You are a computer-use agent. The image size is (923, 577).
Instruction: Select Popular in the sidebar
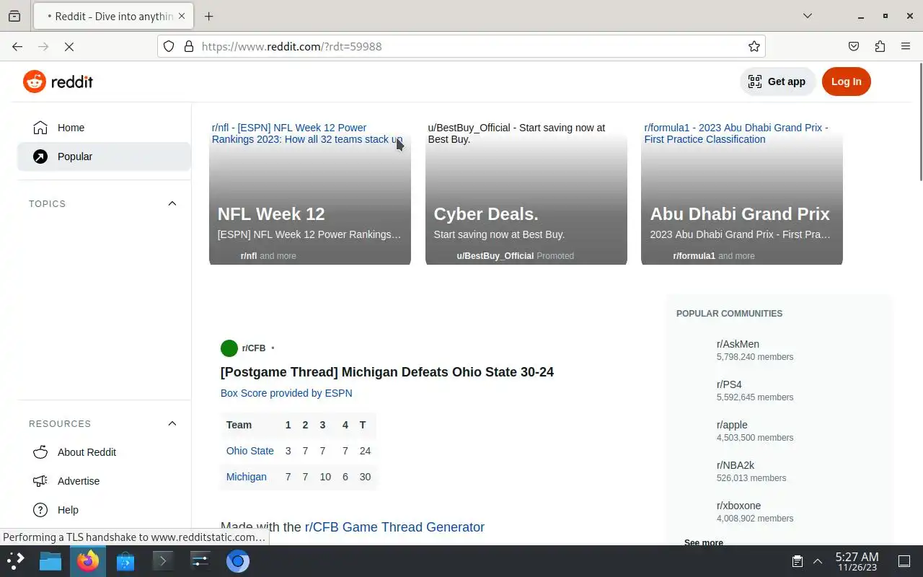pyautogui.click(x=104, y=157)
